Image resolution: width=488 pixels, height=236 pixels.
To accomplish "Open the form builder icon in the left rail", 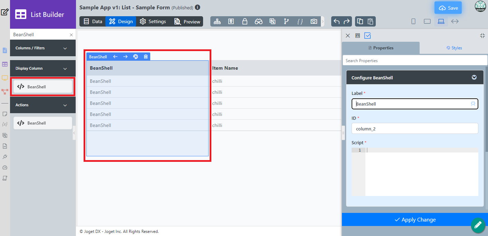I will click(5, 50).
